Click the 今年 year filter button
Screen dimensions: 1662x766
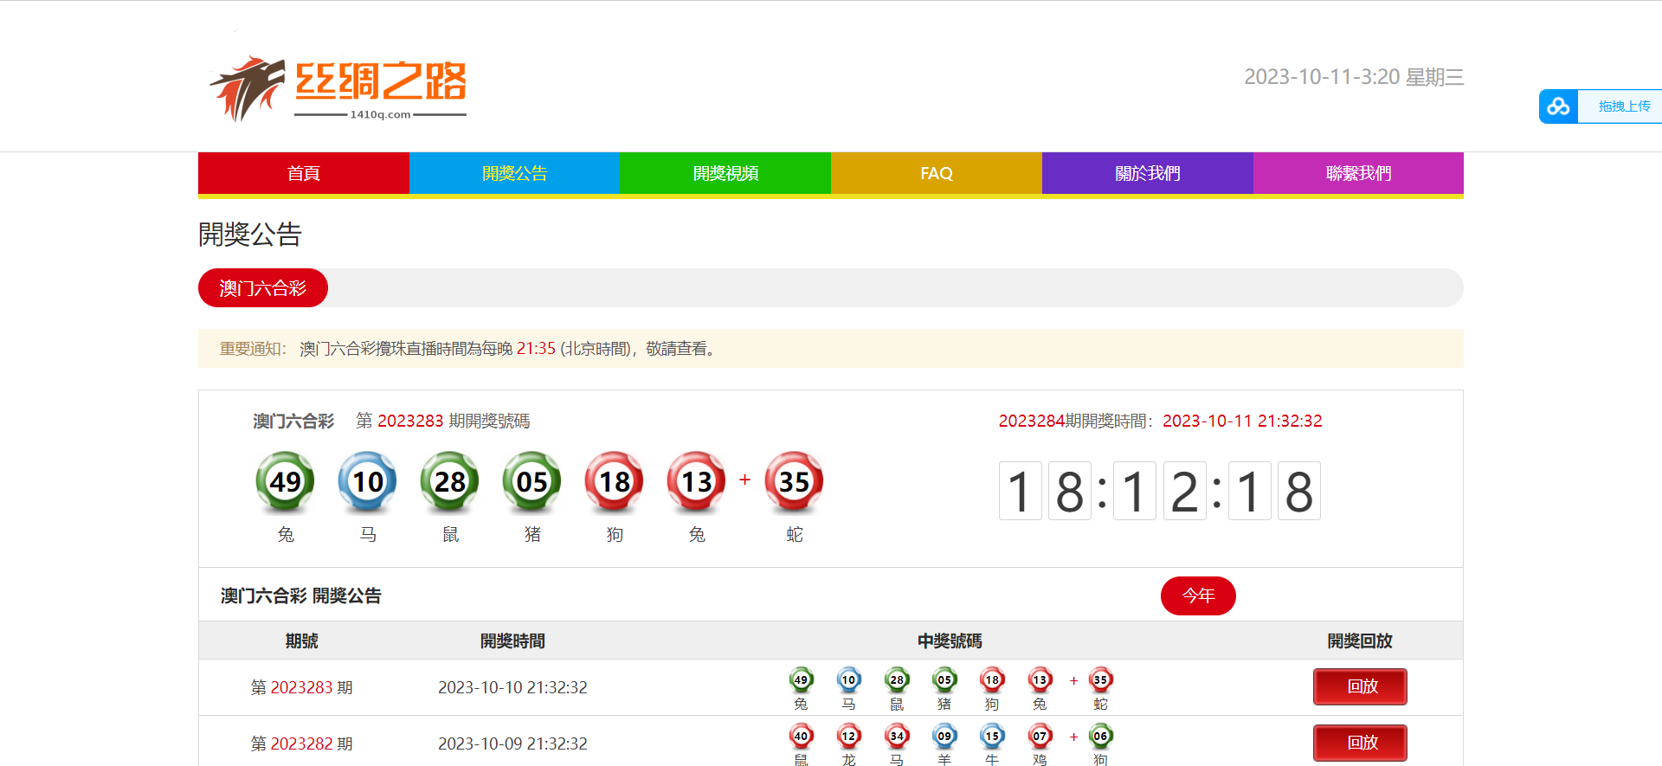[x=1198, y=595]
